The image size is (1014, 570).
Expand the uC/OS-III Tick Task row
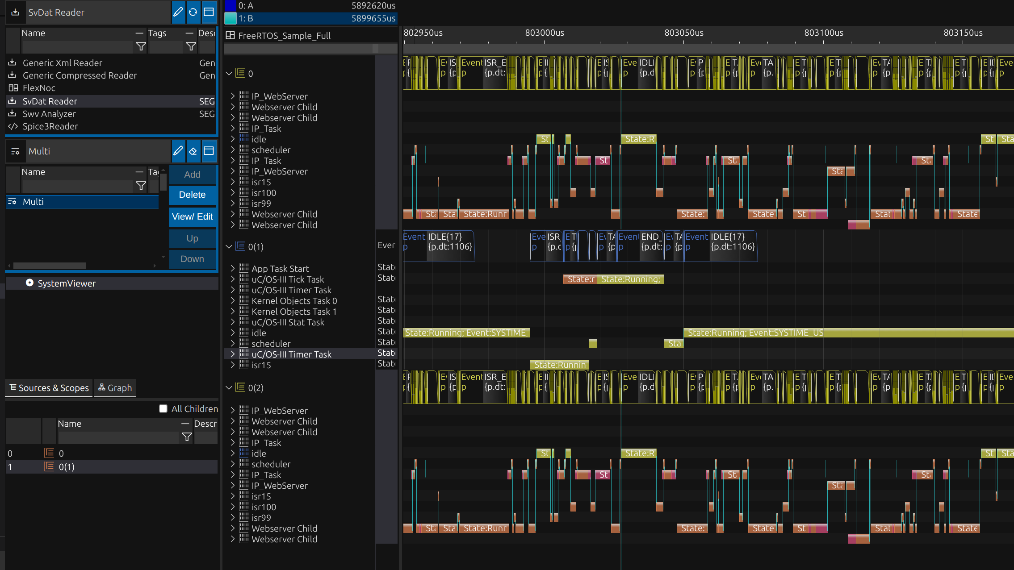pyautogui.click(x=233, y=279)
